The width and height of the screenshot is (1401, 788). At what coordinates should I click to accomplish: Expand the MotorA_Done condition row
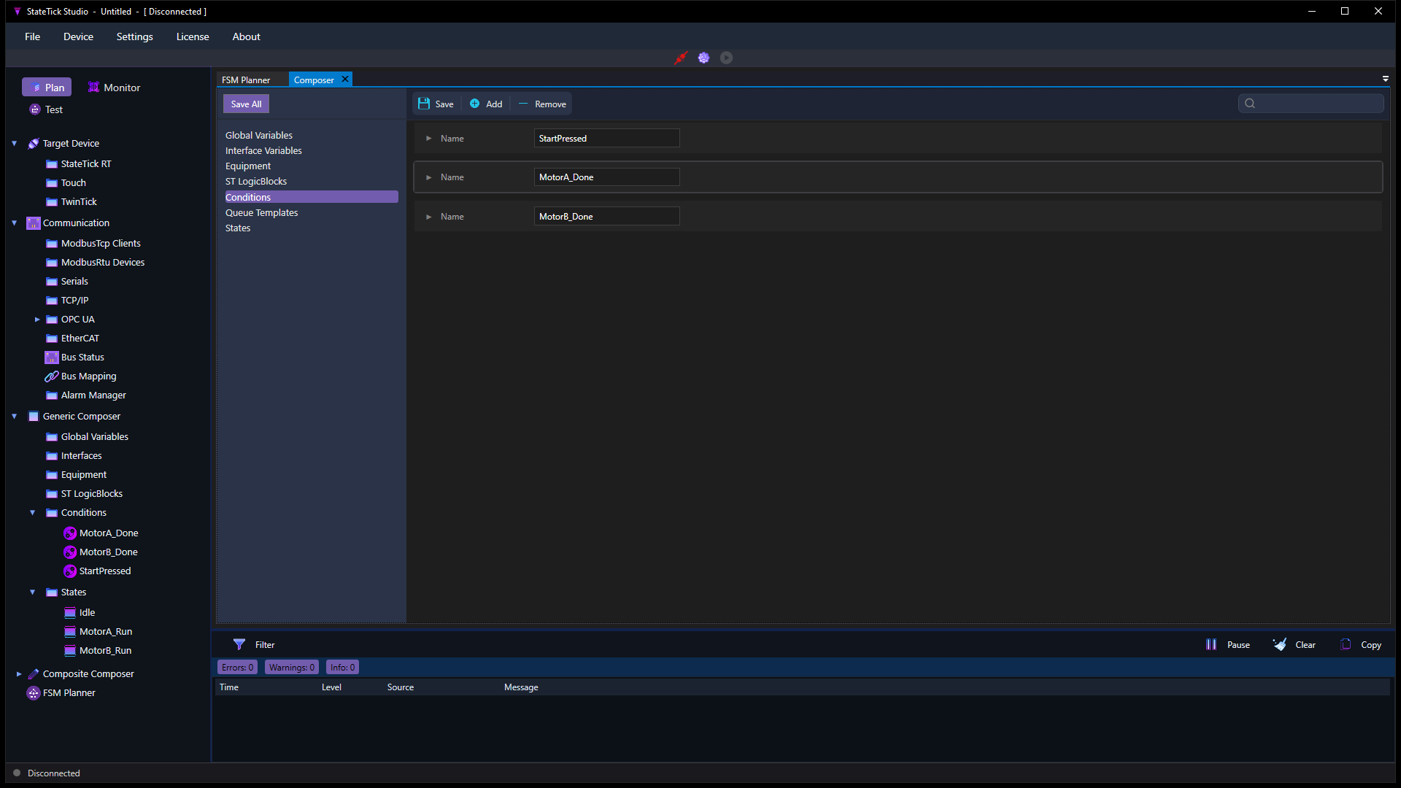tap(429, 177)
